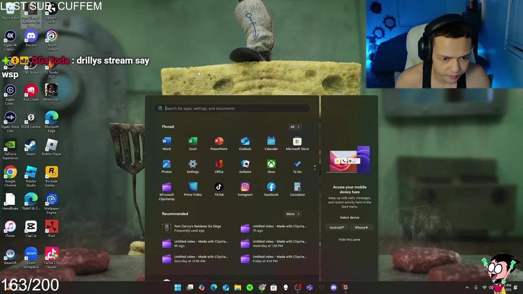Viewport: 523px width, 294px height.
Task: Select the HandBrake desktop file
Action: click(10, 202)
